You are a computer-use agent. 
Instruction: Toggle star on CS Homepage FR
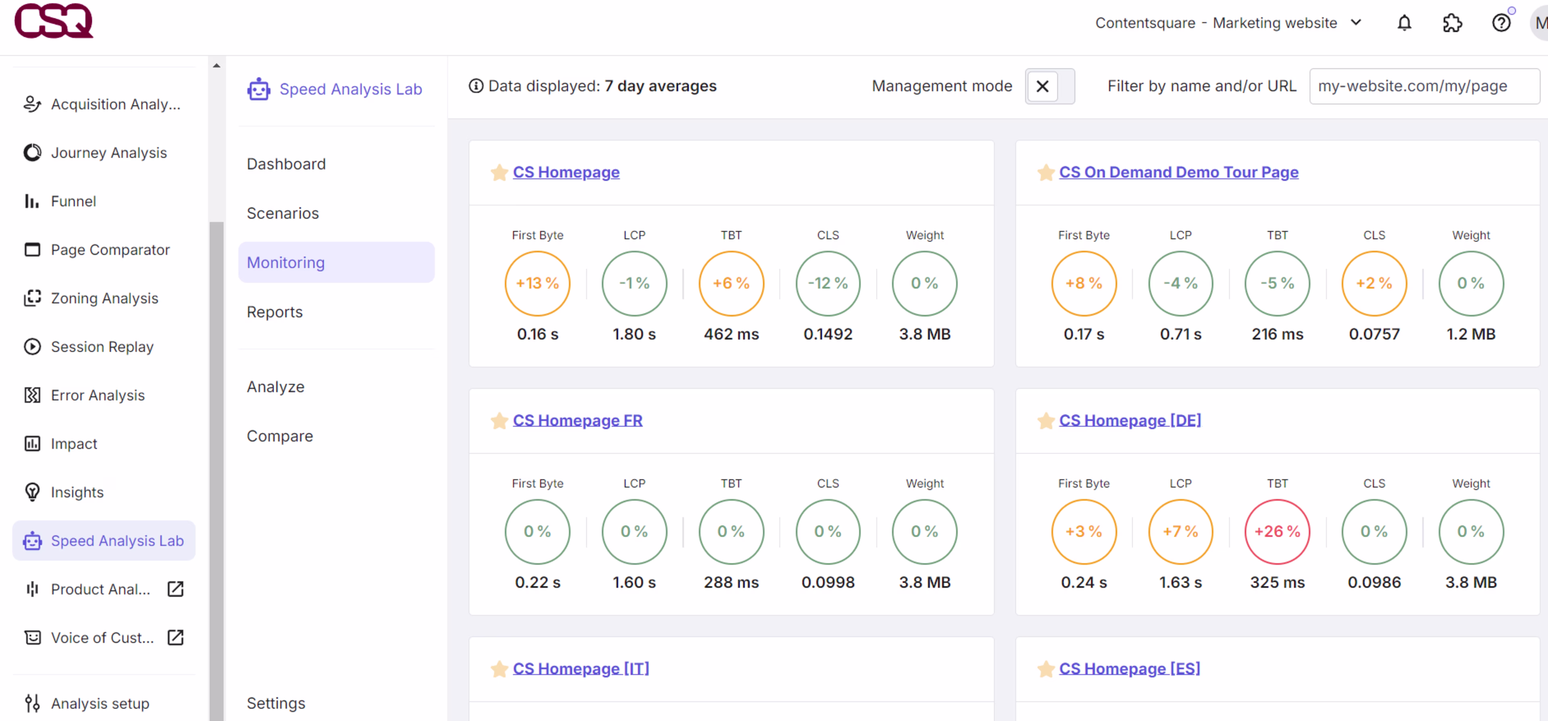click(499, 420)
